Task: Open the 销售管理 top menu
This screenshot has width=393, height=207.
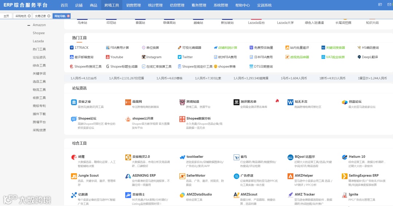Action: pos(134,5)
